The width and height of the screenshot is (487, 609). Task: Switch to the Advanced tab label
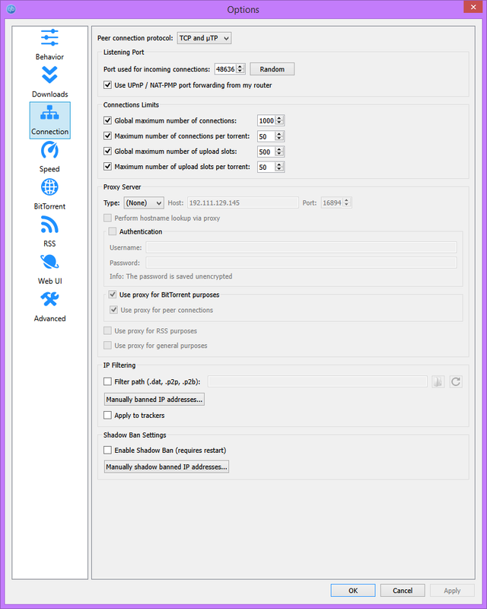(x=49, y=318)
